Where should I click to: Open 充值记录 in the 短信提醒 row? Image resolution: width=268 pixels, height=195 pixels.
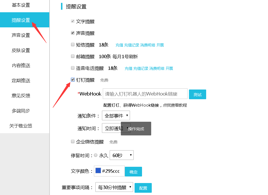pos(132,45)
